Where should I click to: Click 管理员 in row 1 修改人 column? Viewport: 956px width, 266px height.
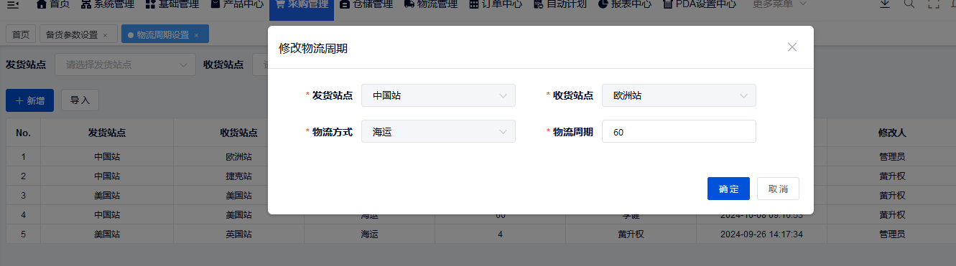coord(892,156)
